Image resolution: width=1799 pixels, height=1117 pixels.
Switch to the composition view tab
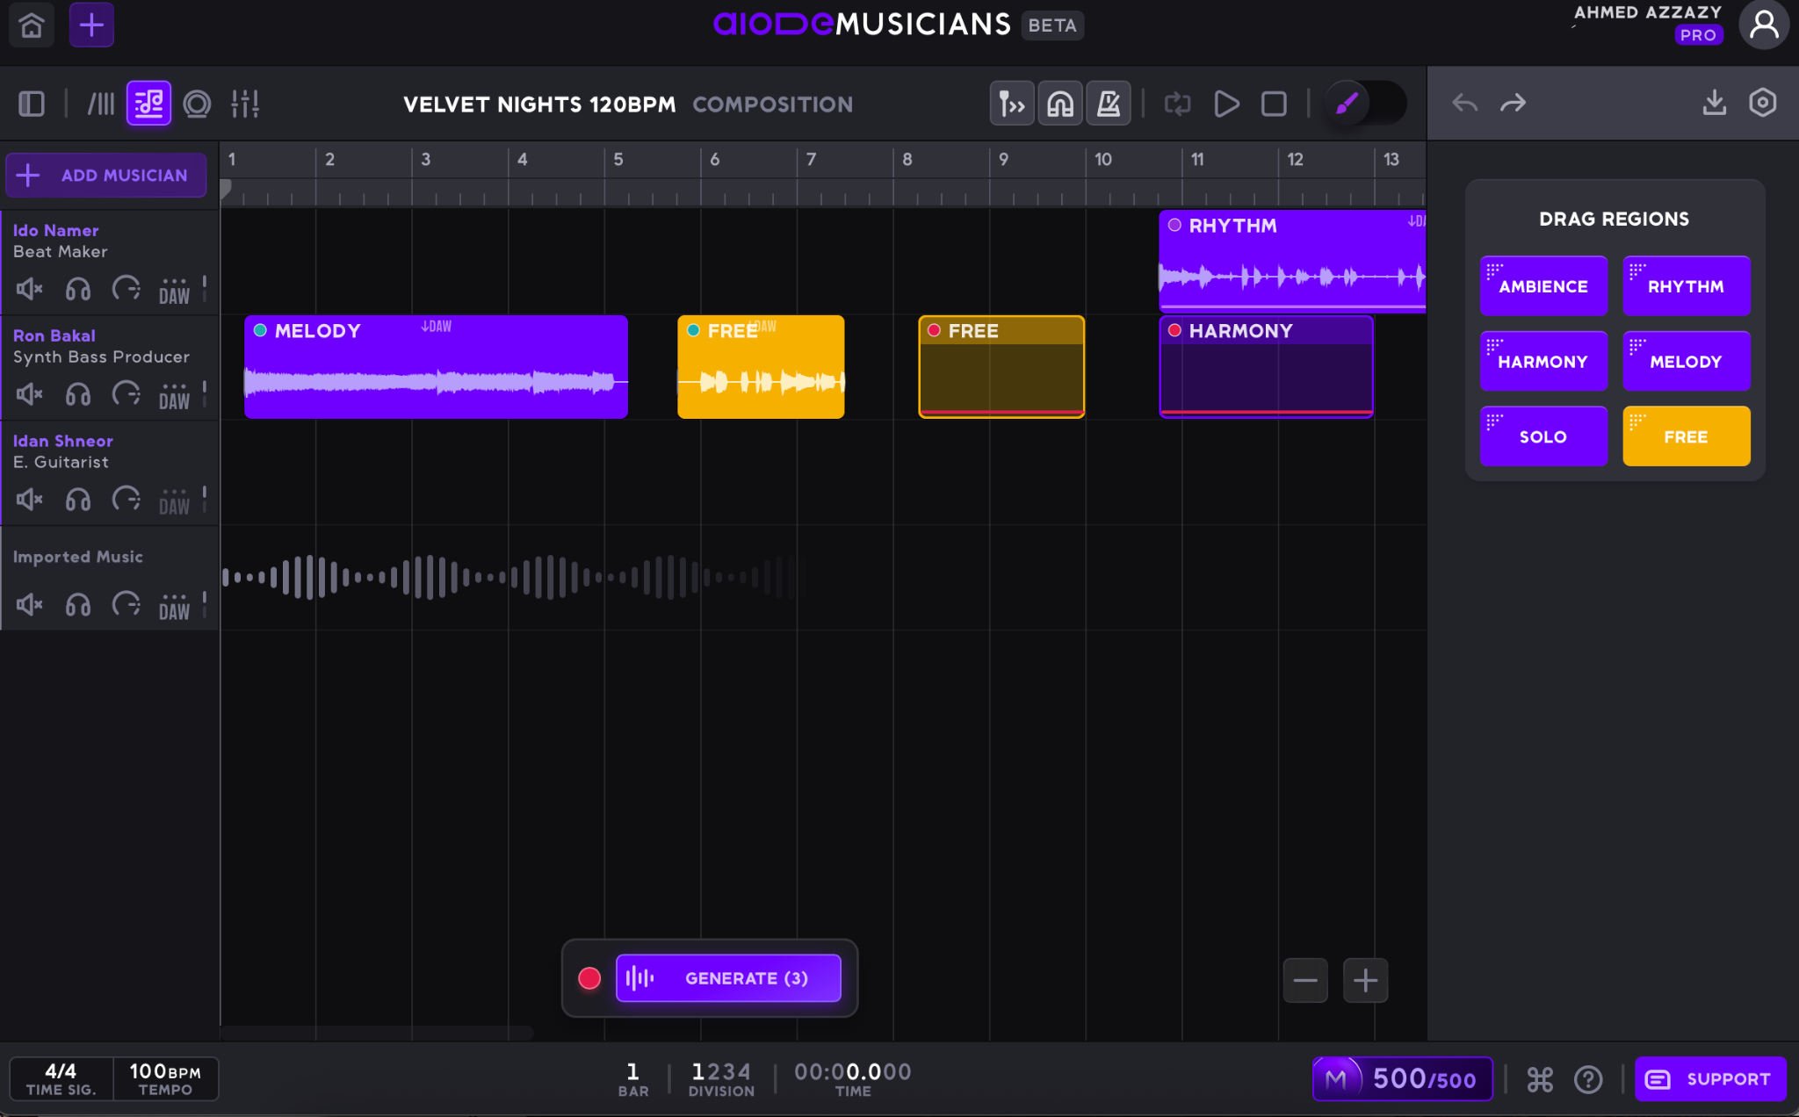[x=148, y=104]
